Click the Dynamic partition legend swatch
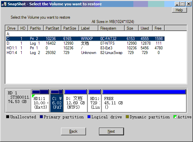The width and height of the screenshot is (193, 142). coord(127,117)
